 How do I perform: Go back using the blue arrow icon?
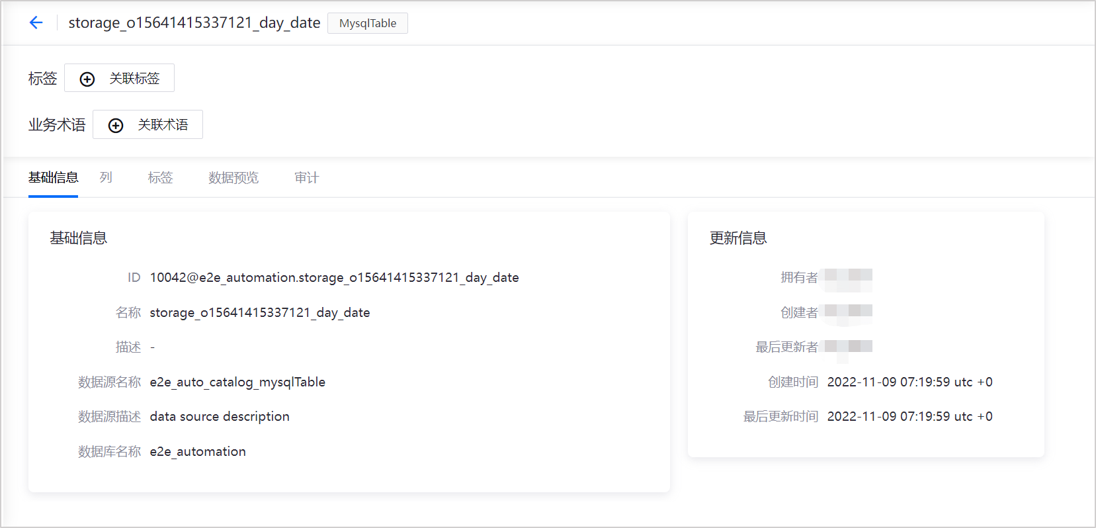point(36,22)
